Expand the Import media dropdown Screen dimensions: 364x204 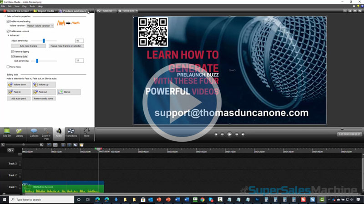click(x=56, y=11)
